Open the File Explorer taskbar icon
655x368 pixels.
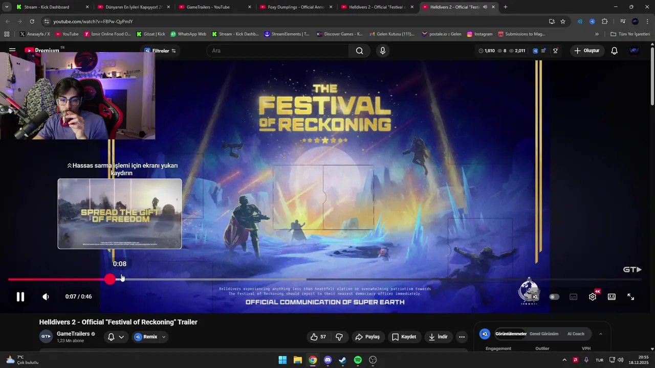coord(297,360)
